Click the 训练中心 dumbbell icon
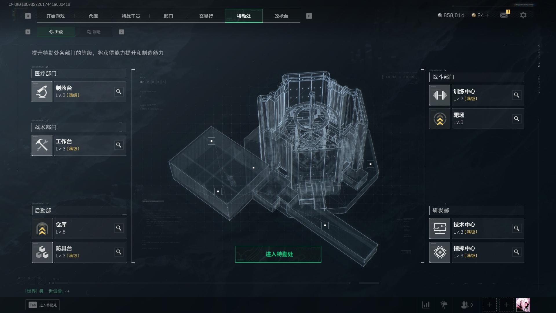 click(x=440, y=95)
